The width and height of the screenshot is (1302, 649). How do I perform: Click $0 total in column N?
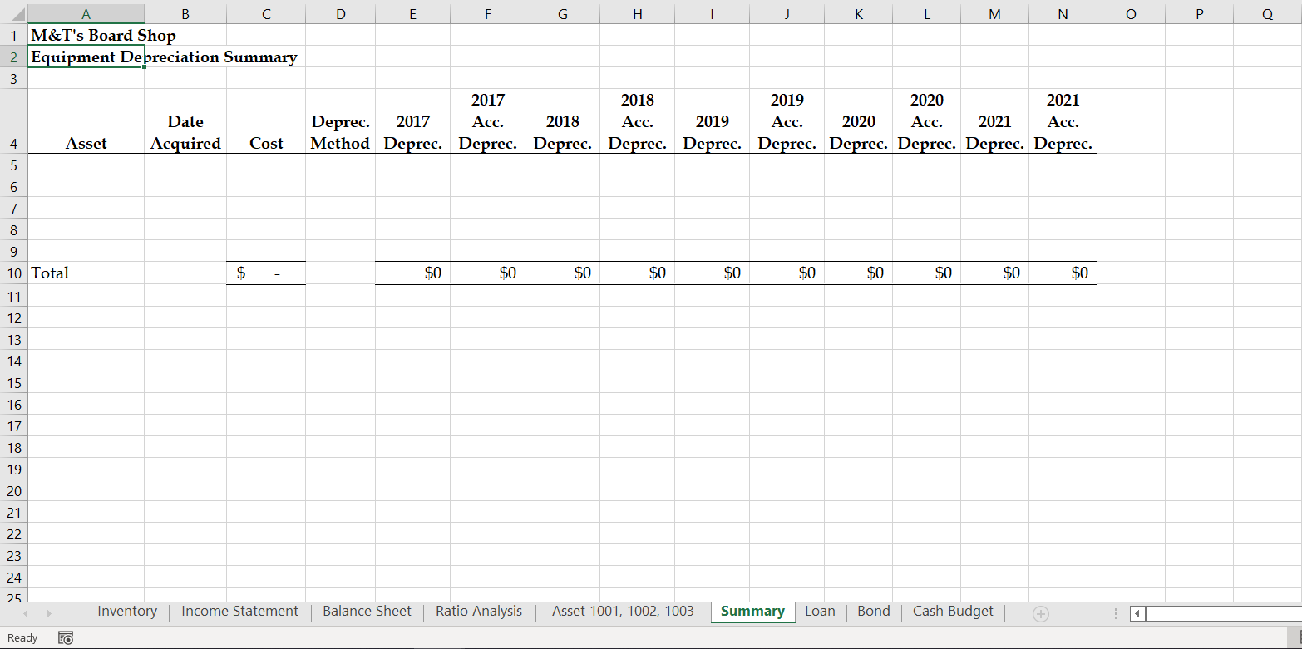(1063, 273)
